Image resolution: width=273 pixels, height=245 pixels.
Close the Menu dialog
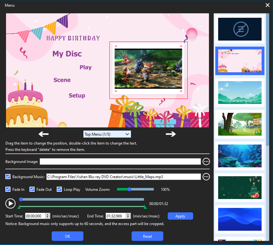[x=268, y=5]
